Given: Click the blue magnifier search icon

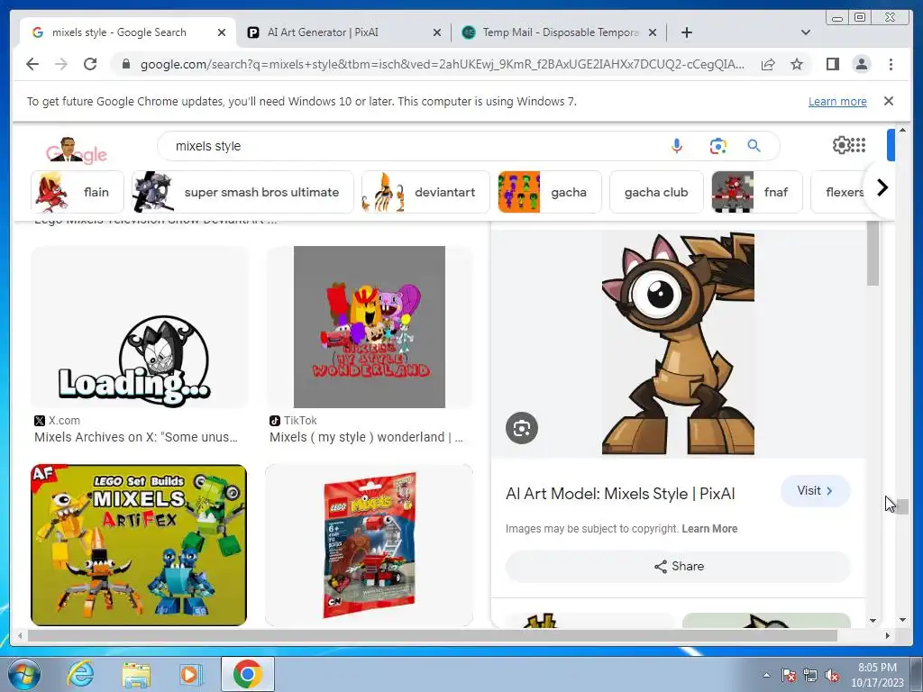Looking at the screenshot, I should (x=754, y=146).
